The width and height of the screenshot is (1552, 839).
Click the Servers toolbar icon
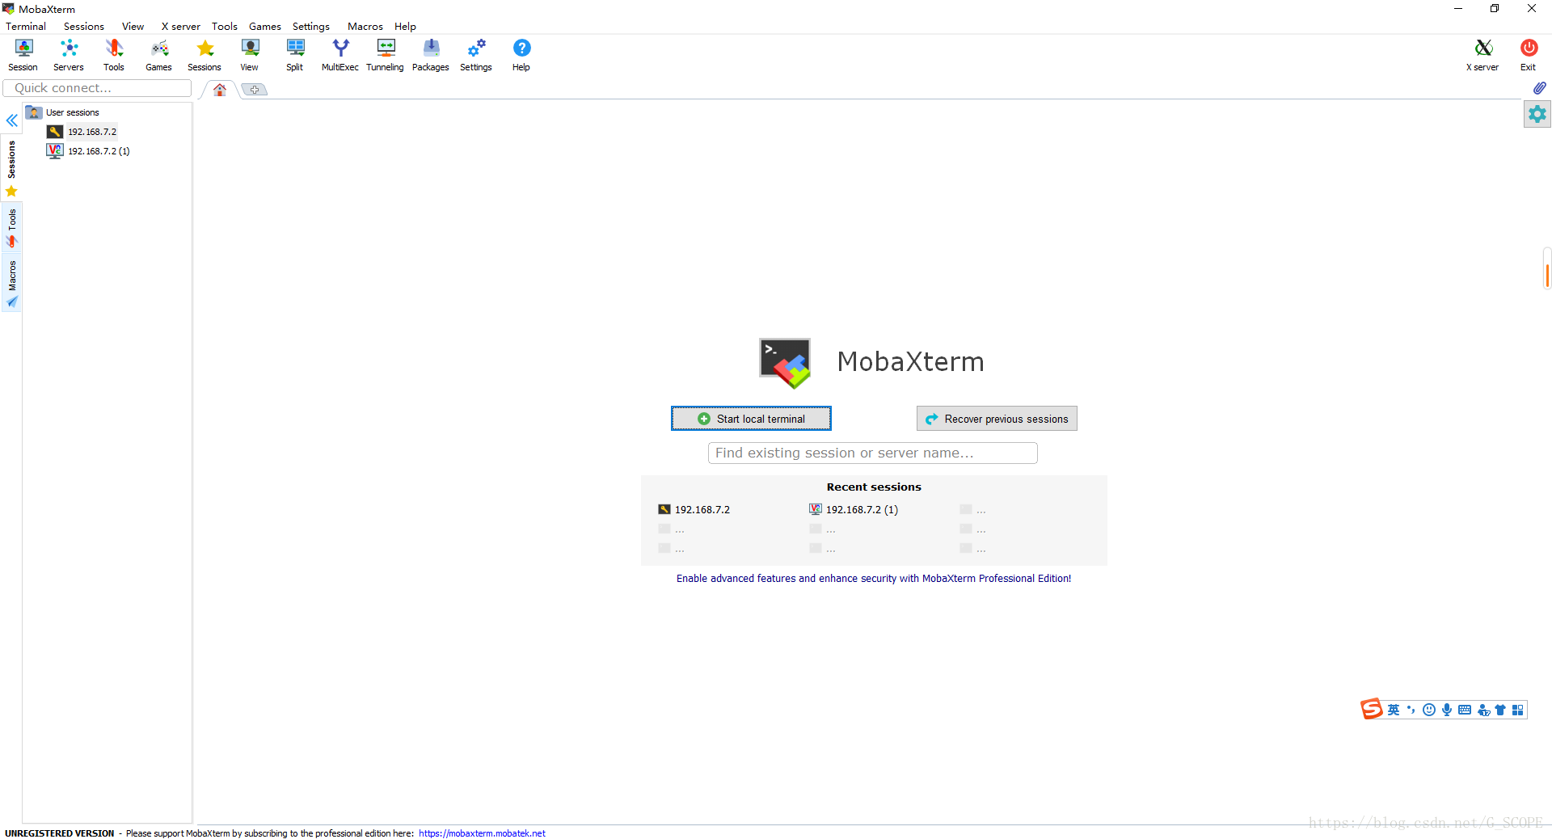click(69, 55)
